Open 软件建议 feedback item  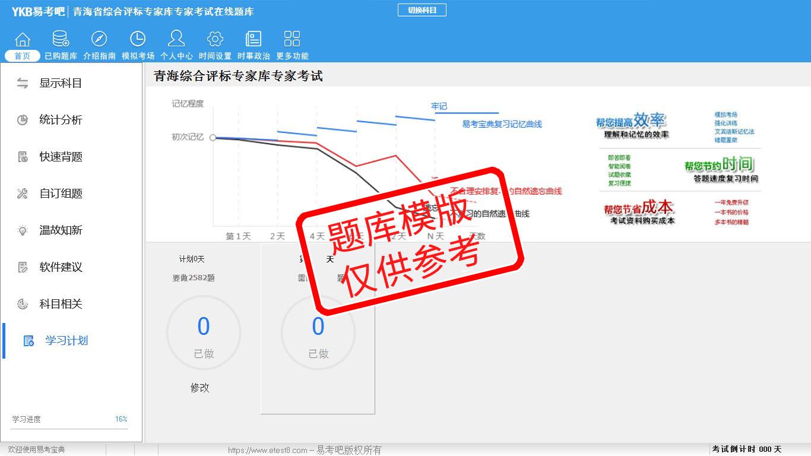[x=60, y=267]
